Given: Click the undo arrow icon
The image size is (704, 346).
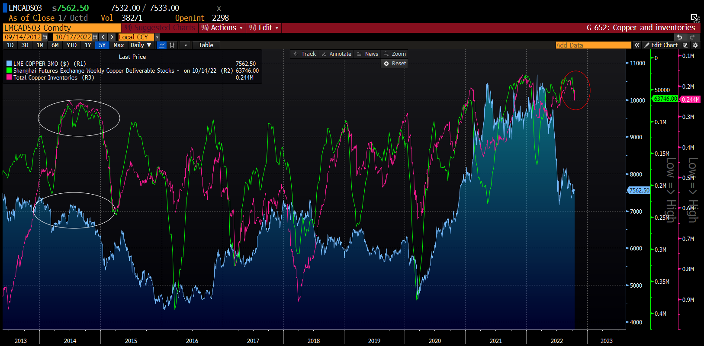Looking at the screenshot, I should click(x=679, y=37).
